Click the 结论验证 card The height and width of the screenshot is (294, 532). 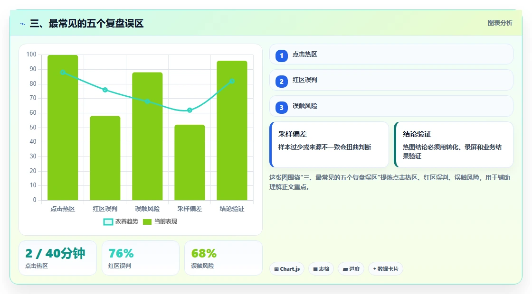click(454, 145)
